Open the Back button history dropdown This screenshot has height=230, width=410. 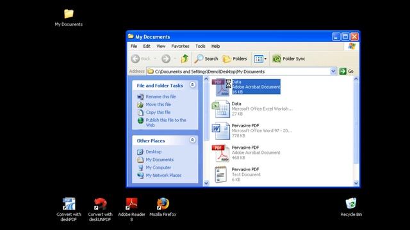(155, 59)
